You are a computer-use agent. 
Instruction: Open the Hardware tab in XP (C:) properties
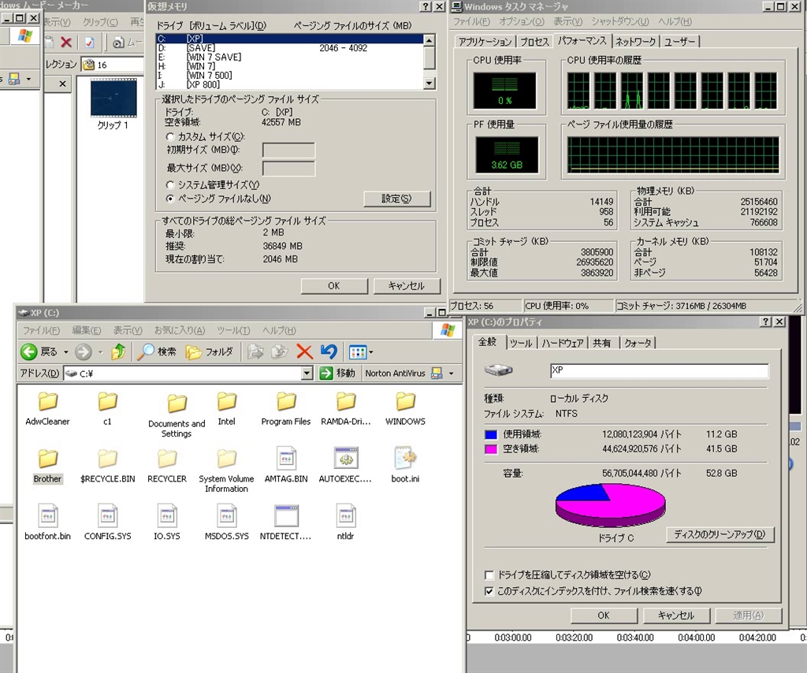563,343
